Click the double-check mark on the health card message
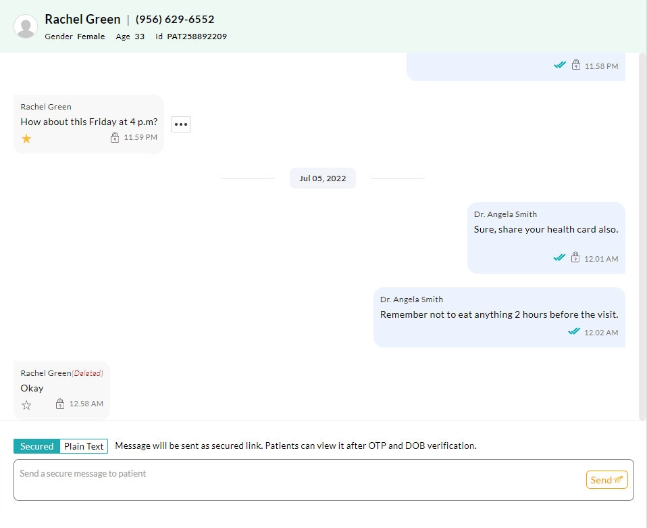Screen dimensions: 647x528 [x=559, y=258]
